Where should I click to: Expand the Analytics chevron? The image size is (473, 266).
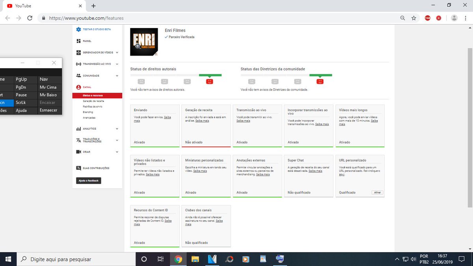(x=117, y=129)
